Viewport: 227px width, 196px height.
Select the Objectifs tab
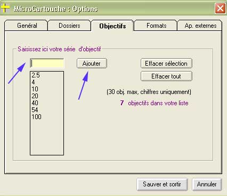click(112, 26)
